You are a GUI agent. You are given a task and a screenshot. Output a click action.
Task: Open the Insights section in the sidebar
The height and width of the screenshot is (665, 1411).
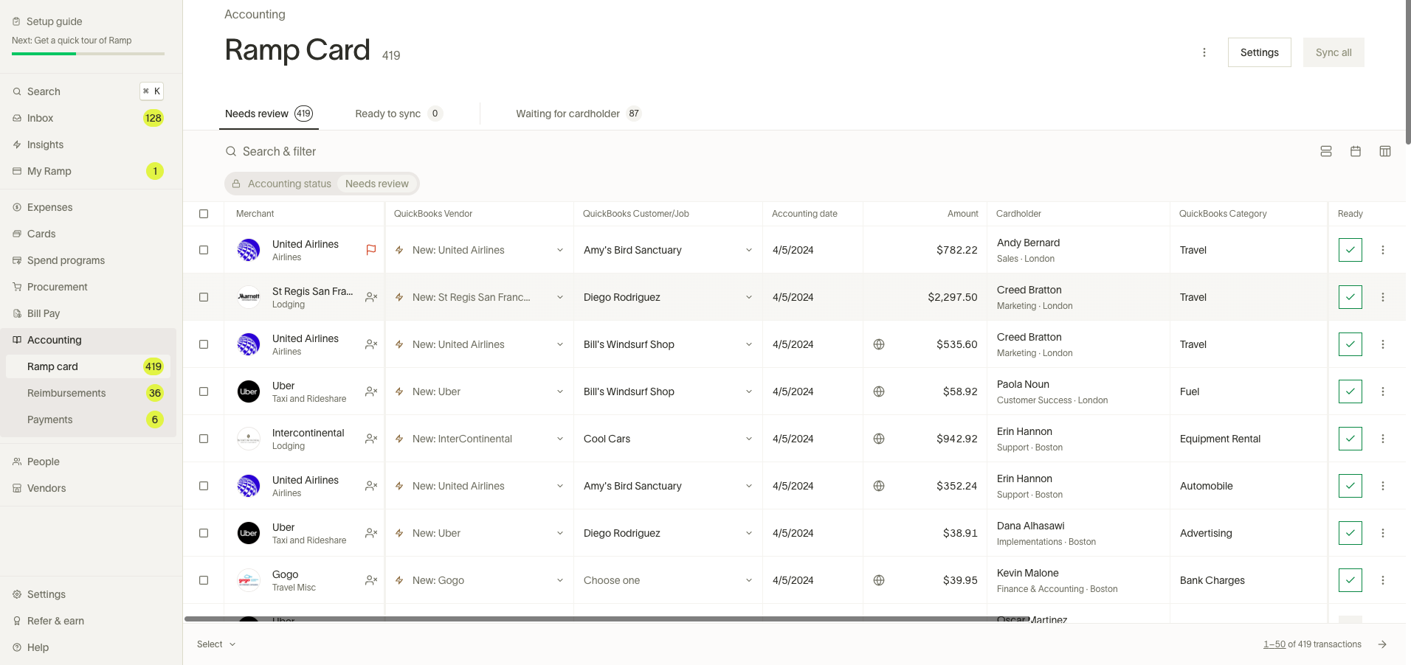45,145
